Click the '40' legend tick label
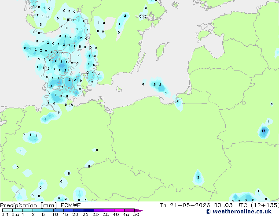Viewport: 279px width, 216px height. (x=116, y=214)
